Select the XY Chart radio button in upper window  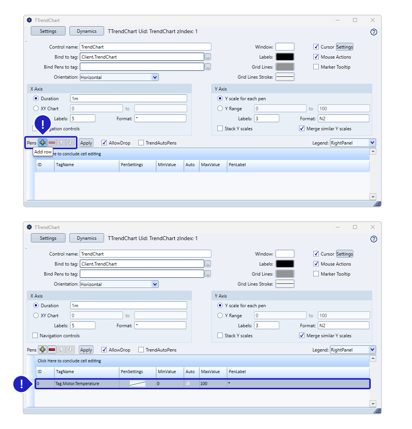[x=36, y=109]
